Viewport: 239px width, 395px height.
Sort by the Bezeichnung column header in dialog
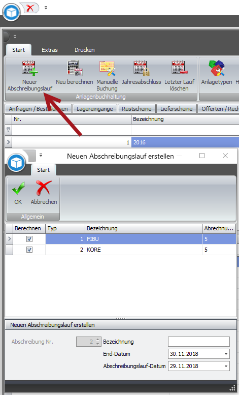click(144, 228)
